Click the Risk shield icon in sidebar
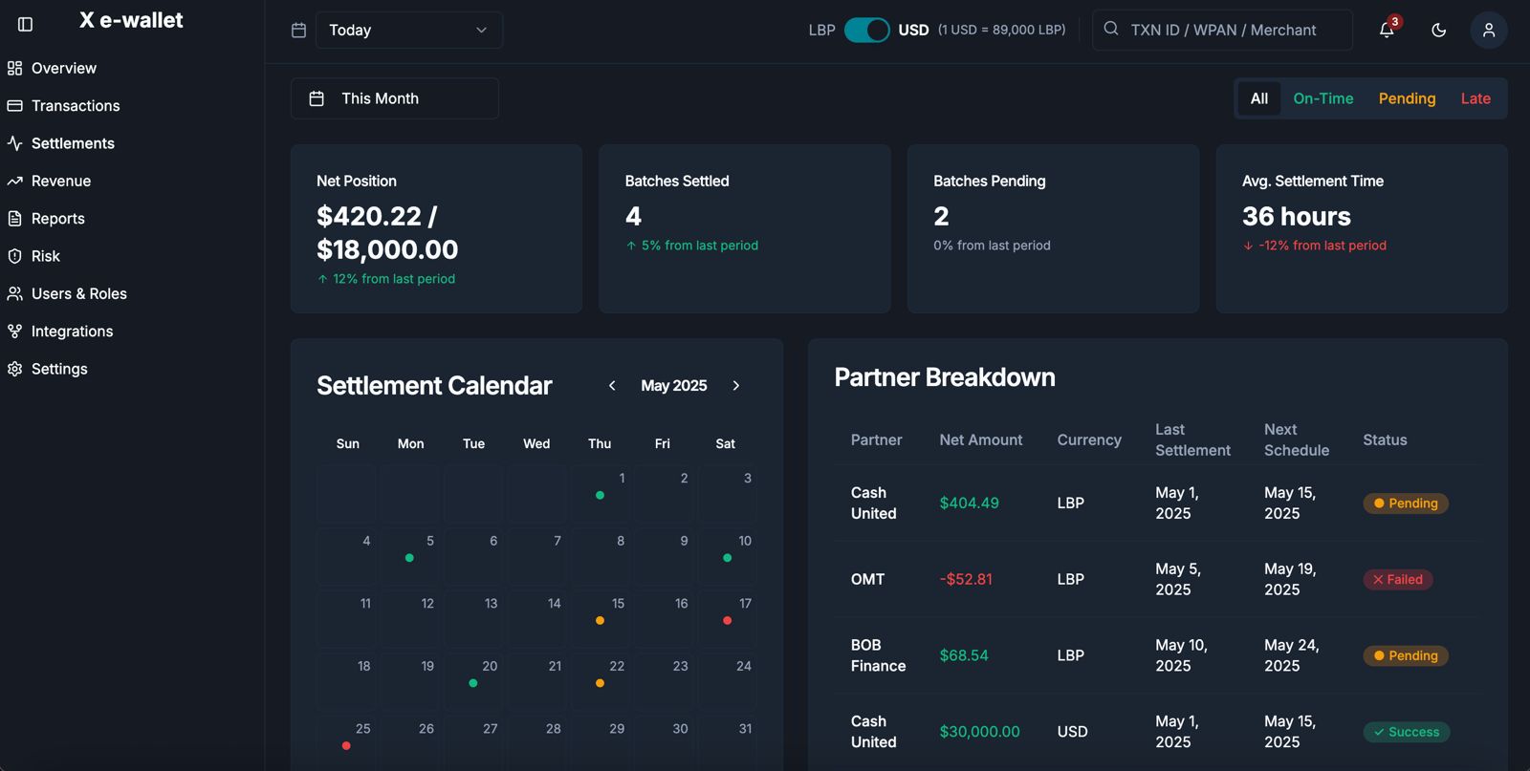Image resolution: width=1530 pixels, height=771 pixels. click(x=14, y=256)
